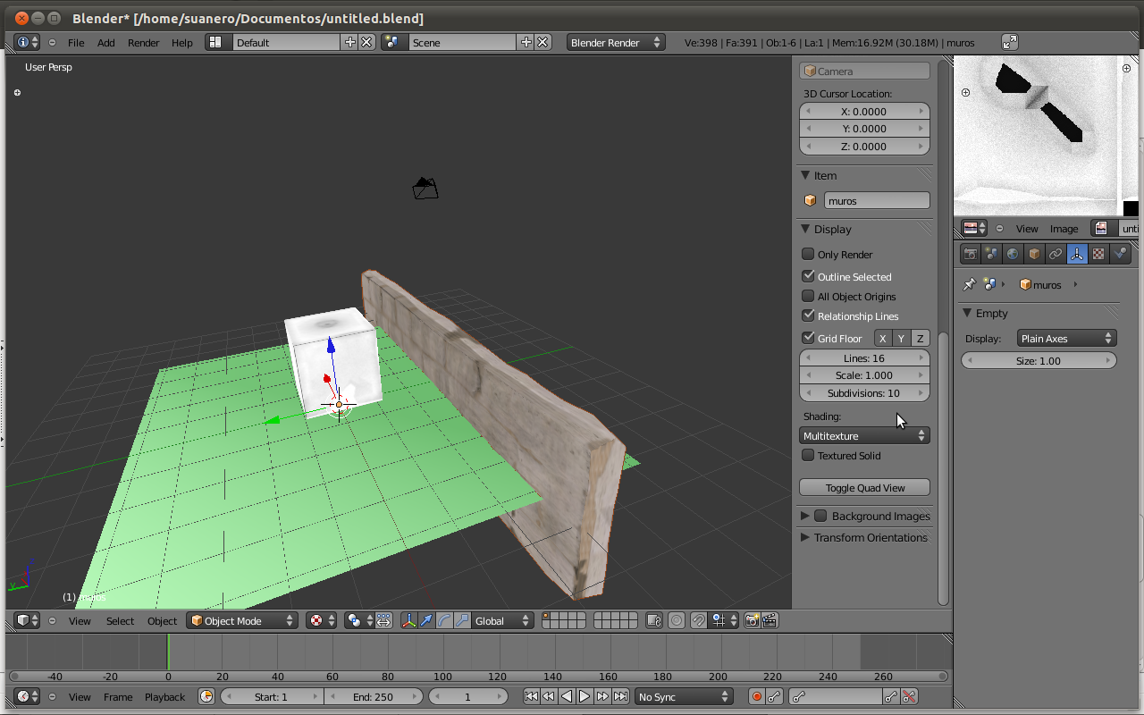Image resolution: width=1144 pixels, height=715 pixels.
Task: Click the empty Size value slider
Action: point(1038,360)
